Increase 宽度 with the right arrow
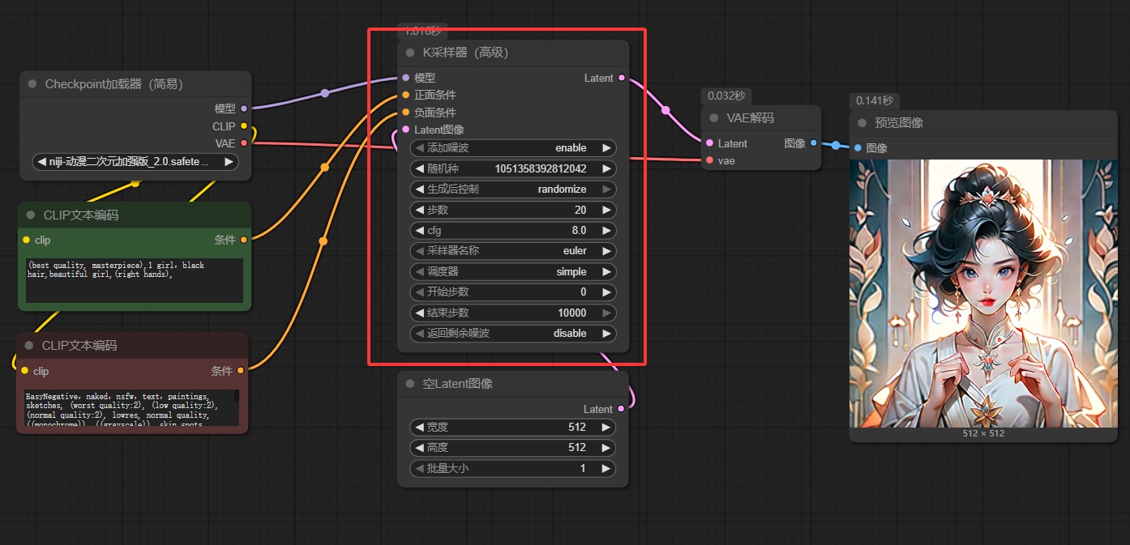This screenshot has width=1130, height=545. (606, 427)
